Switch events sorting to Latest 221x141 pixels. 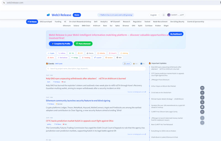click(127, 63)
